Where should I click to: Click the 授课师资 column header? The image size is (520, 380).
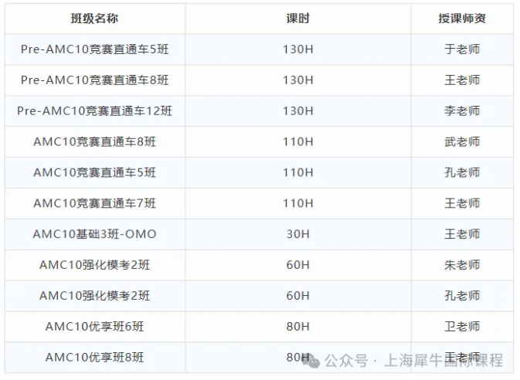pos(462,19)
